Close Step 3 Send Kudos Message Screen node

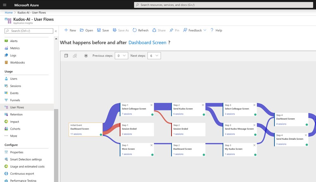254,125
